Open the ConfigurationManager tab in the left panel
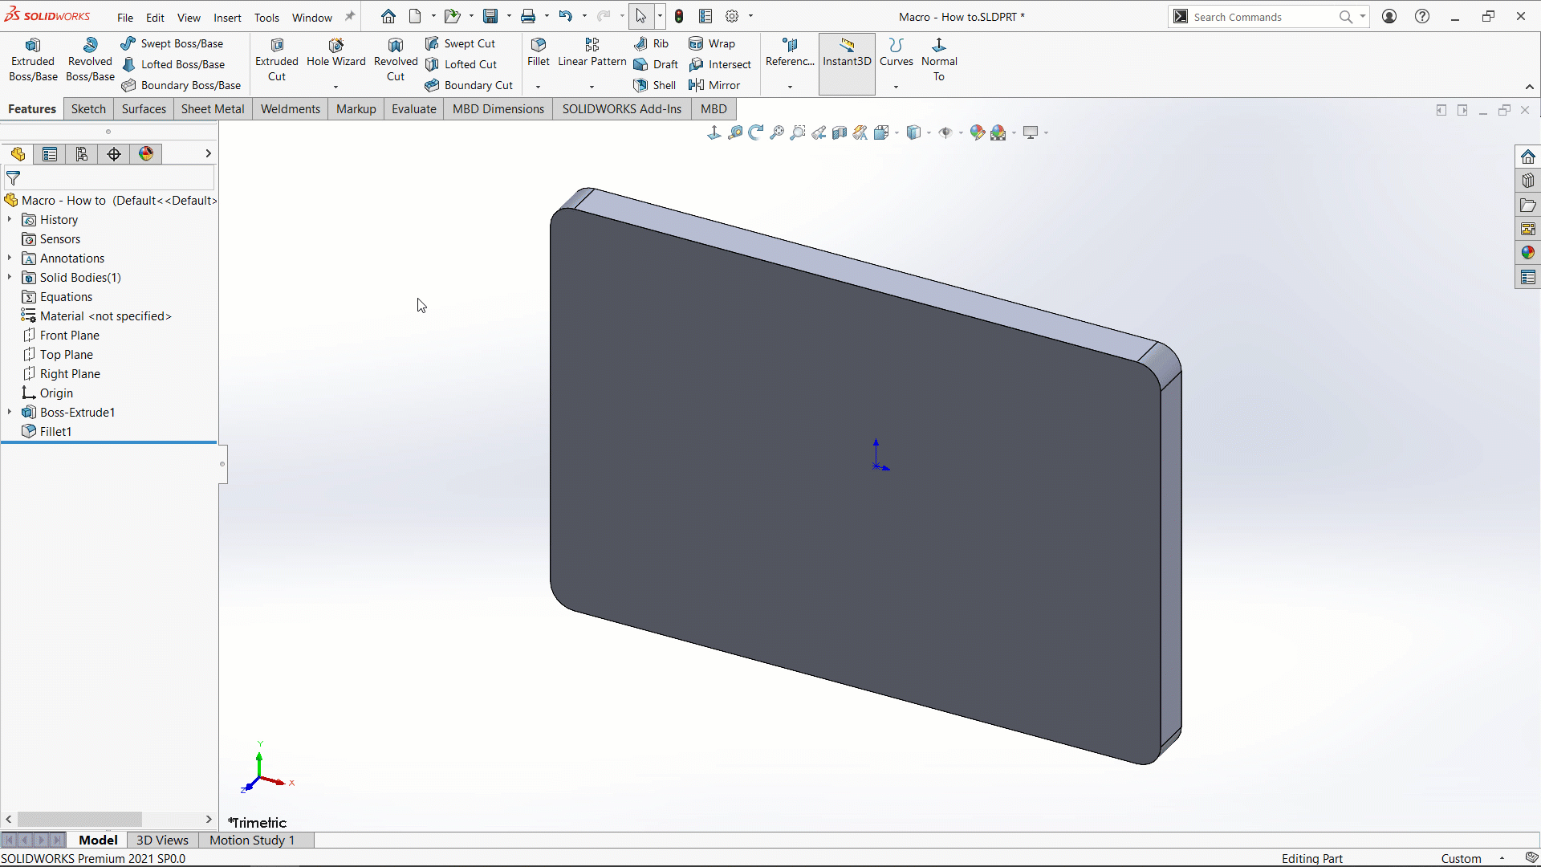The height and width of the screenshot is (867, 1541). [82, 154]
